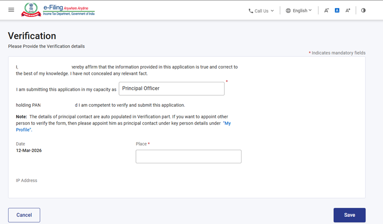Screen dimensions: 383x224
Task: Click the date value 12-Mar-2026
Action: [29, 151]
